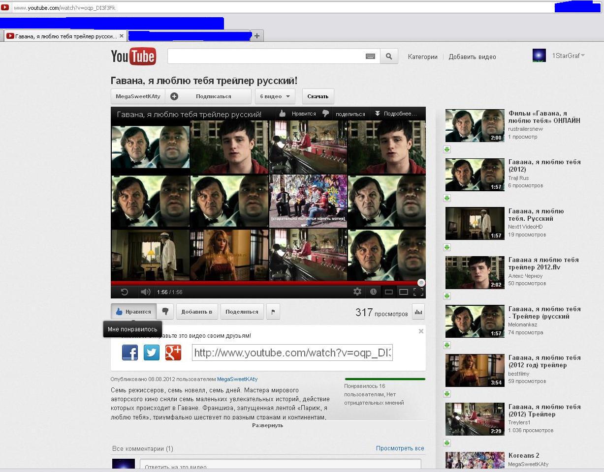Click thumbs-down icon in player overlay

[x=325, y=114]
